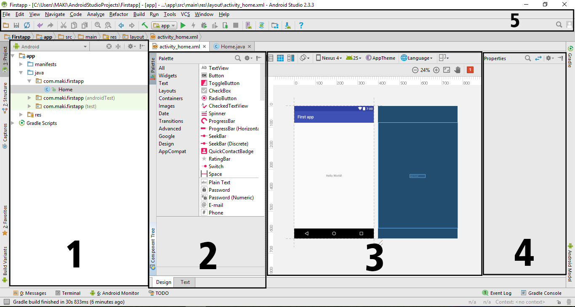Open the screen orientation dropdown

tap(305, 58)
